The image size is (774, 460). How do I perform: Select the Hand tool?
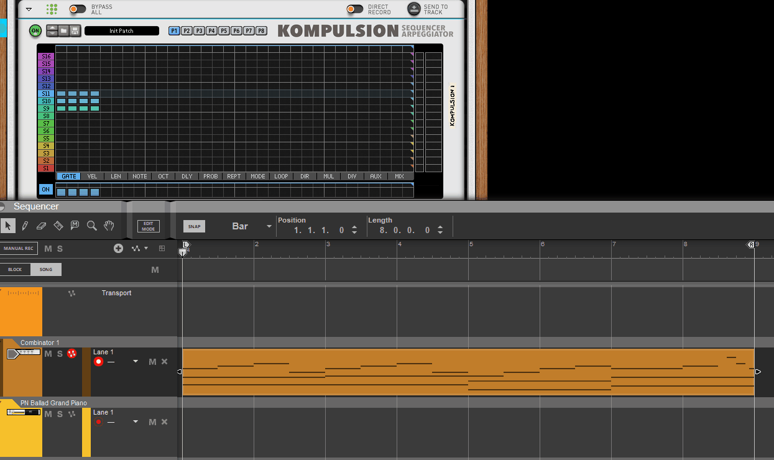pyautogui.click(x=109, y=226)
